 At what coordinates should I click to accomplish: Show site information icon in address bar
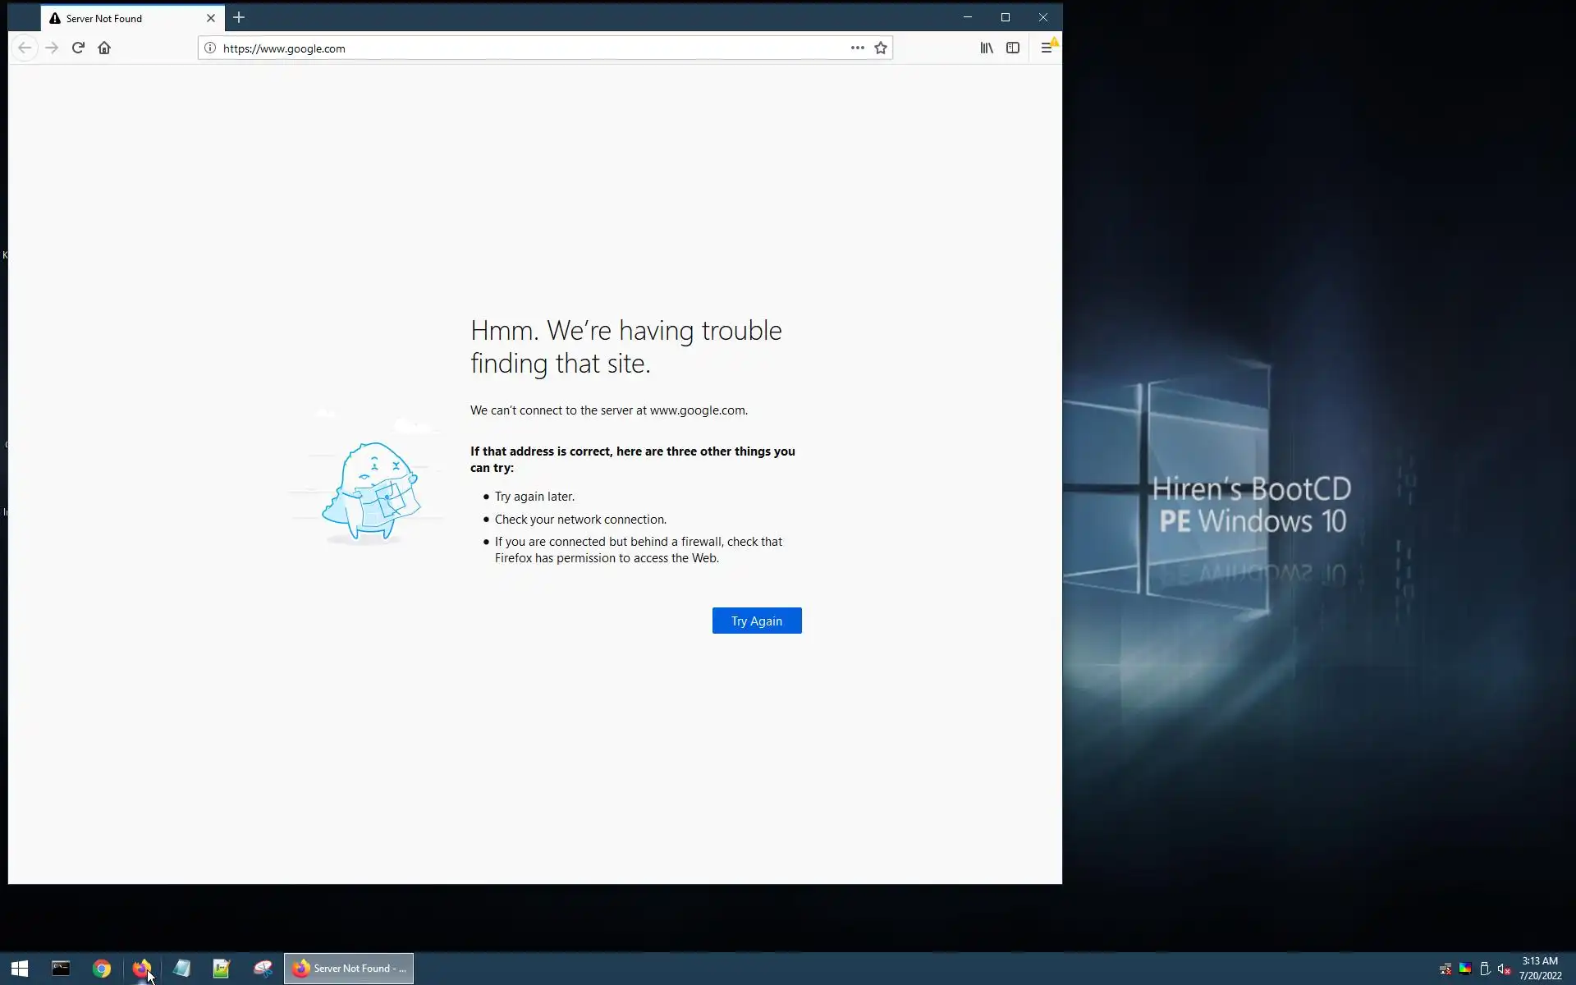210,48
